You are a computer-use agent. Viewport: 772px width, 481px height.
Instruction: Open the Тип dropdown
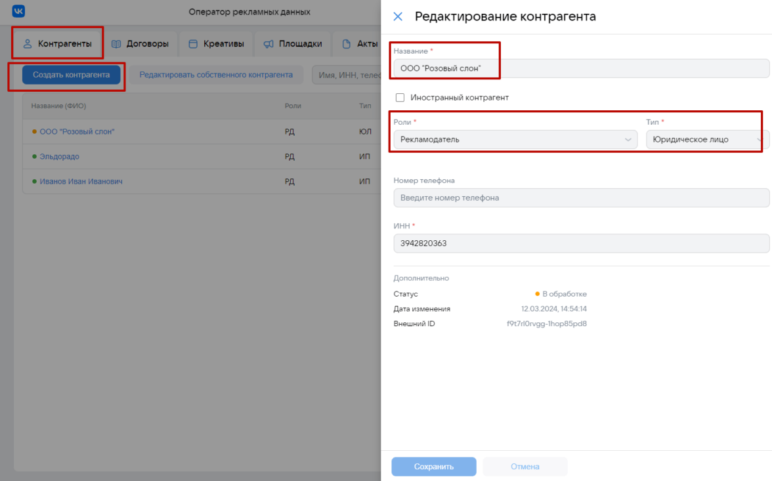(x=706, y=140)
